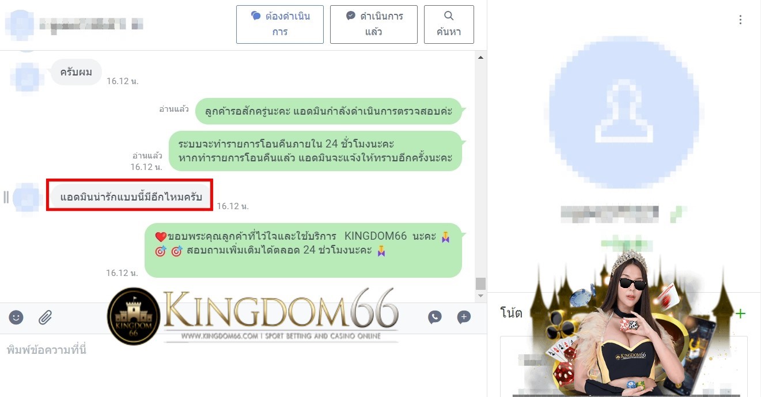The width and height of the screenshot is (761, 397).
Task: Click the scrollbar down arrow in chat
Action: (x=480, y=295)
